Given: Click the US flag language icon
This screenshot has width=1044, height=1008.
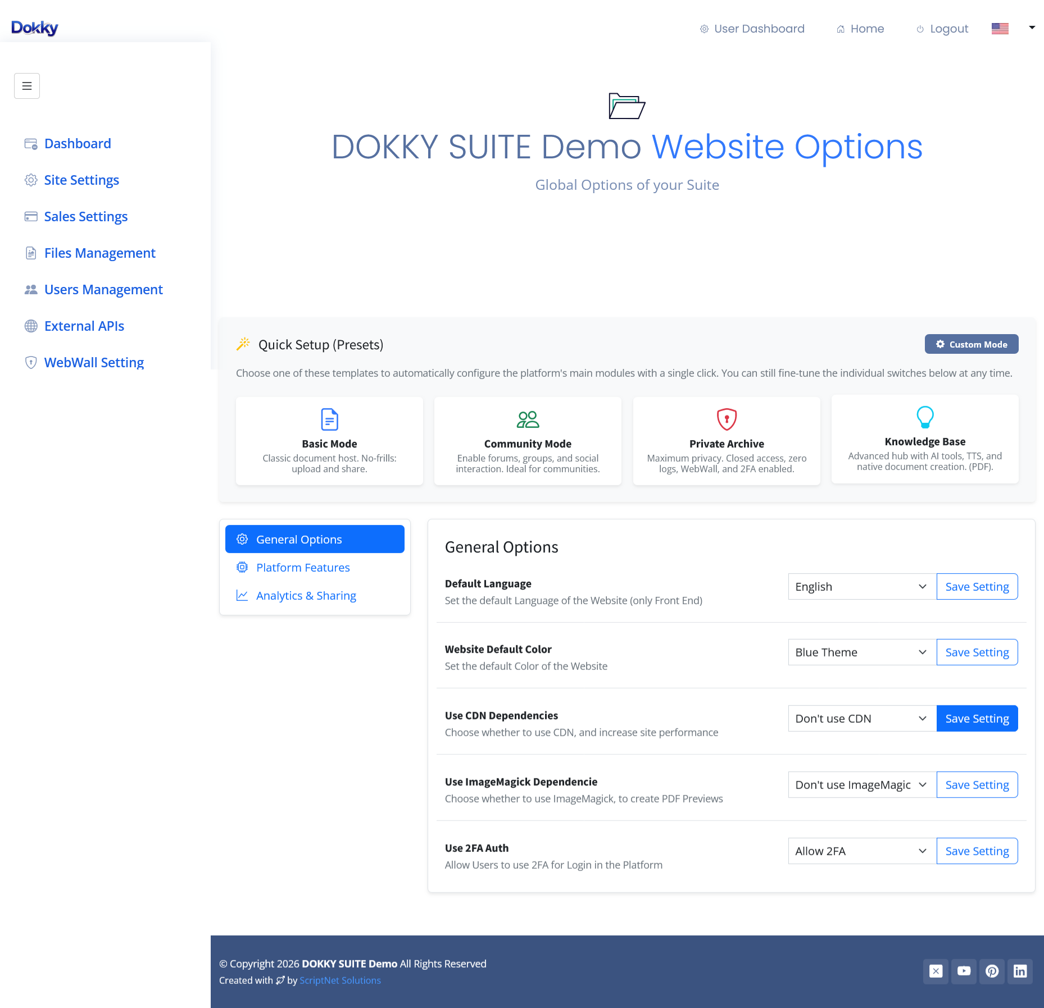Looking at the screenshot, I should pos(1000,29).
